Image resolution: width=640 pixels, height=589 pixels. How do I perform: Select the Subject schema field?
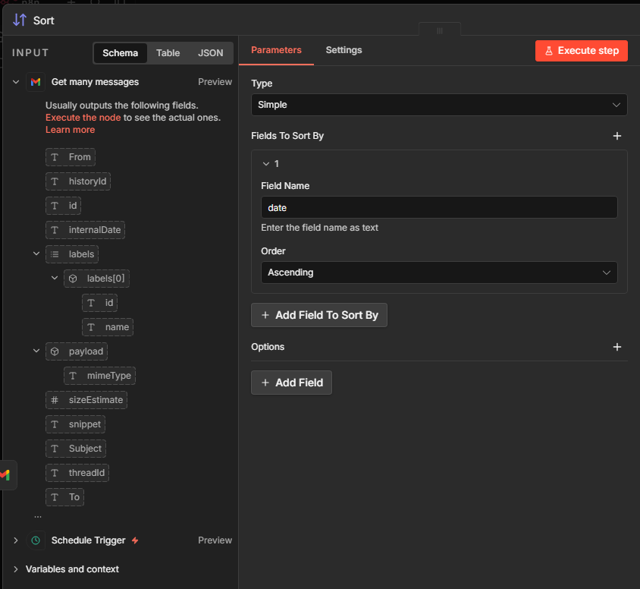coord(76,449)
